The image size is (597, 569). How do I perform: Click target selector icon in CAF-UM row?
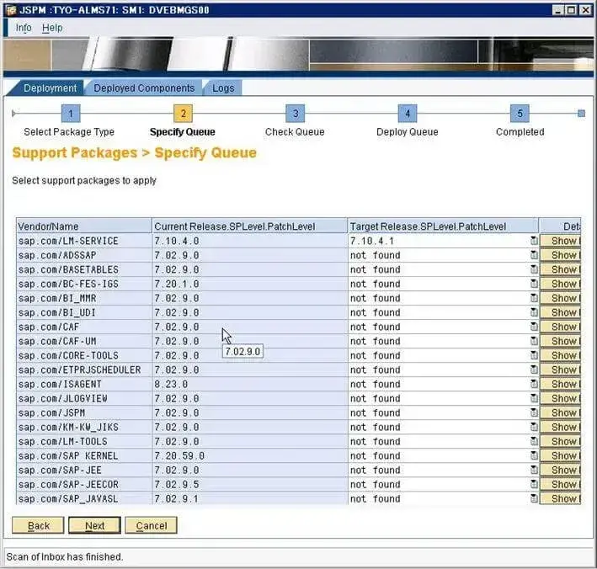coord(534,341)
